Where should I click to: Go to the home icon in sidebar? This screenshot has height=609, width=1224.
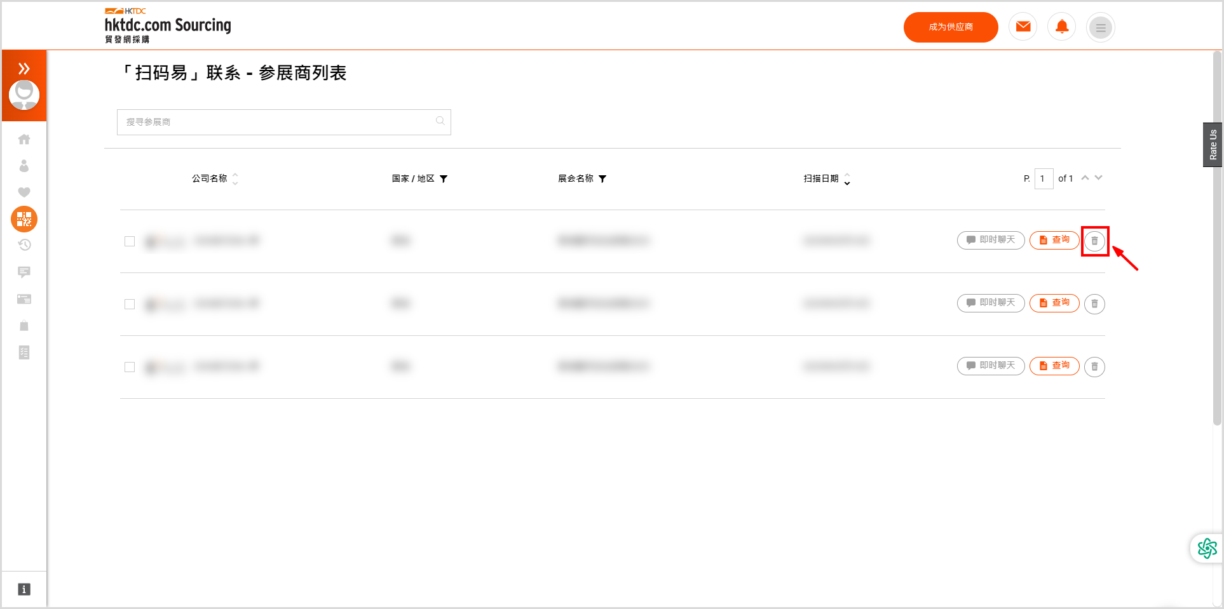click(24, 139)
